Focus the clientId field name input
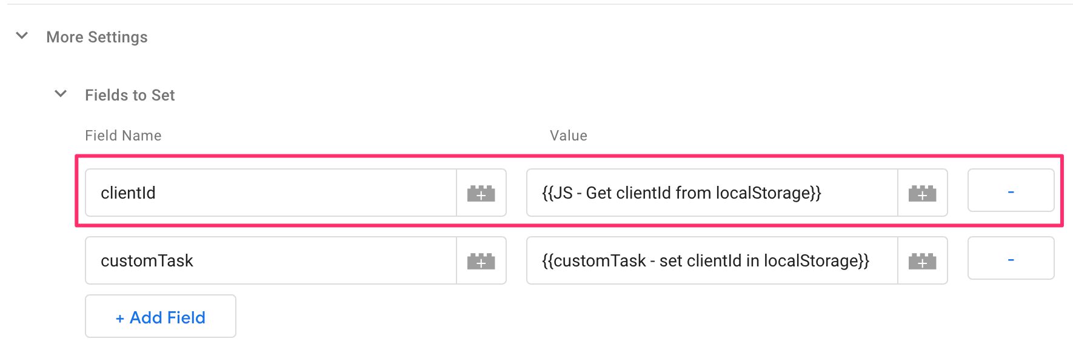 [x=271, y=193]
